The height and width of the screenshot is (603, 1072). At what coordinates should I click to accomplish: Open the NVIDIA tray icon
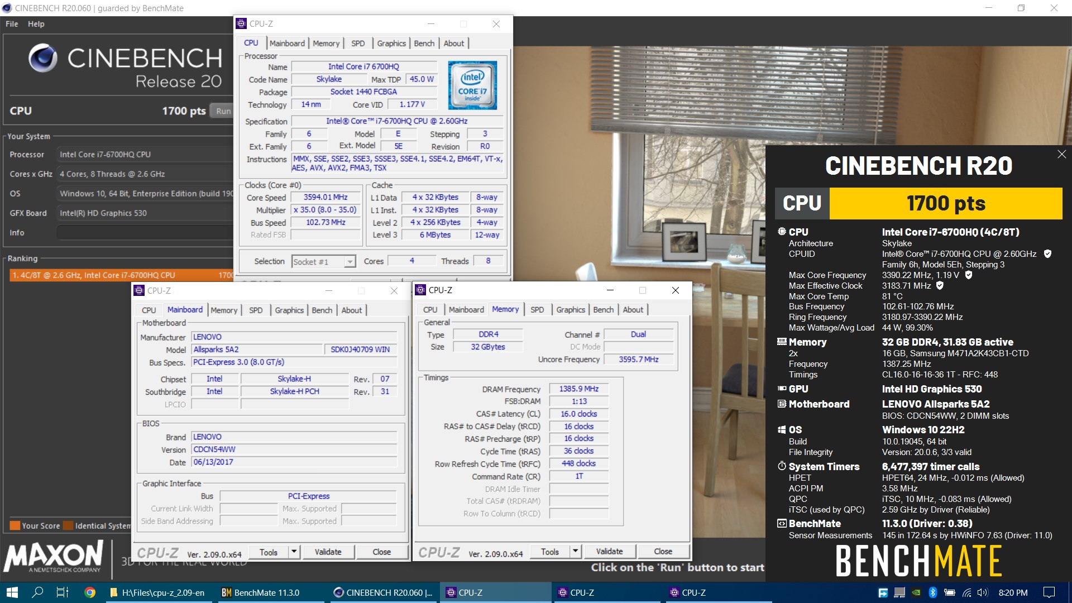(916, 592)
